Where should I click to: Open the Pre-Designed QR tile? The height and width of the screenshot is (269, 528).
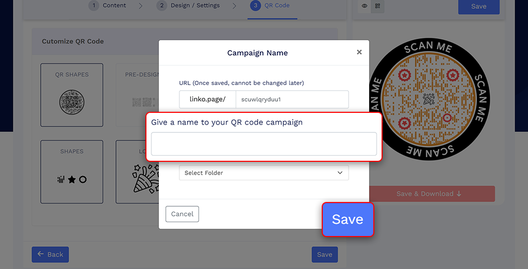pos(138,95)
